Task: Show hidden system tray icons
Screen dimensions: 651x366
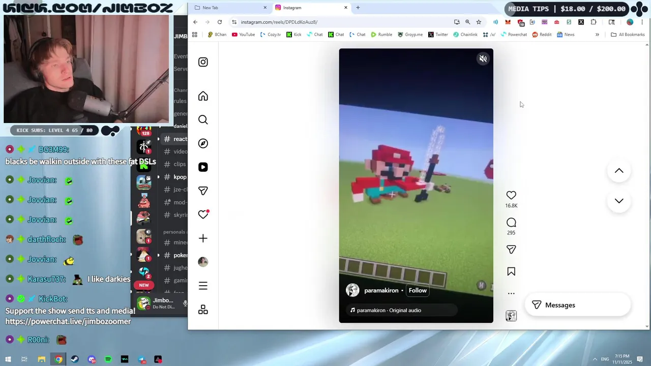Action: tap(595, 359)
